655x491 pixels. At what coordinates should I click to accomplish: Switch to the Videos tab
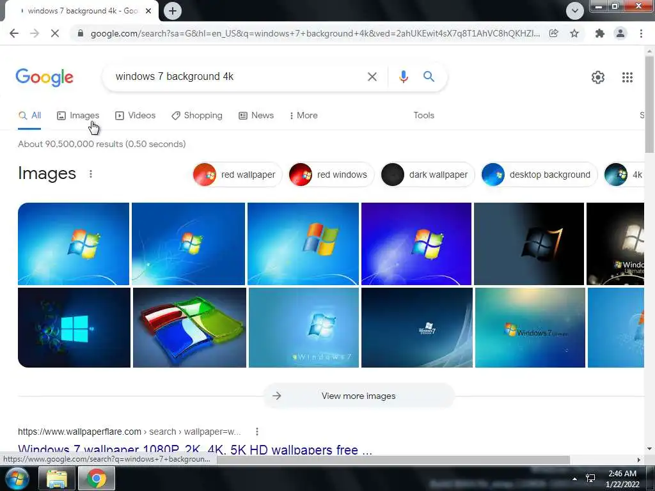point(136,116)
